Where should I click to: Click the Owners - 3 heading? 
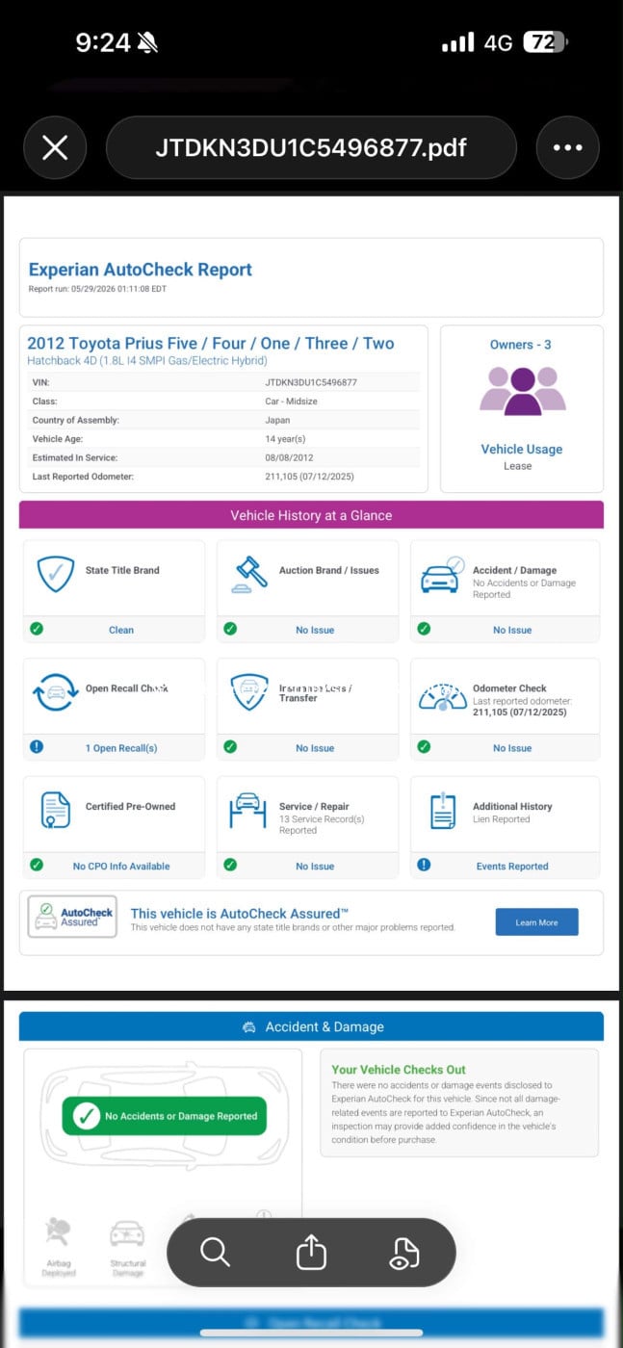[521, 345]
